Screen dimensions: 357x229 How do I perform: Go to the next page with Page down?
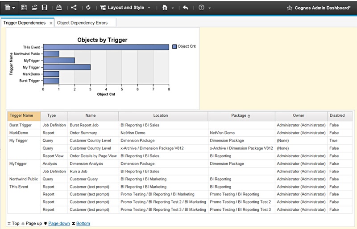tap(59, 223)
